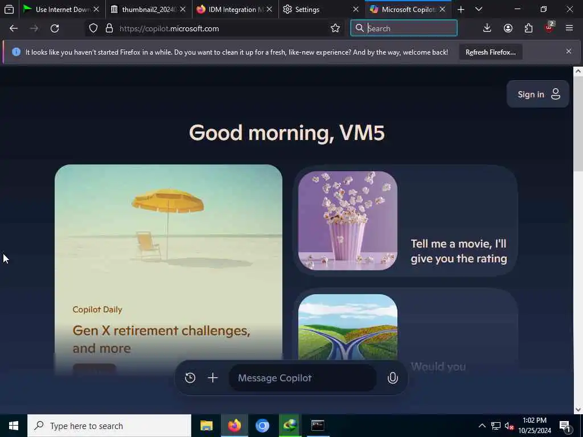Open the Command Prompt taskbar icon
This screenshot has width=583, height=437.
pyautogui.click(x=318, y=426)
